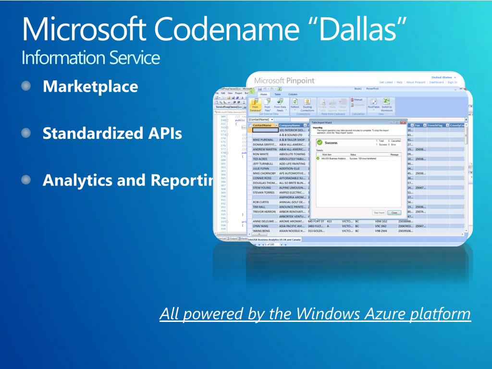This screenshot has width=492, height=369.
Task: Click the JULIE FLYNN contact cell
Action: (265, 169)
